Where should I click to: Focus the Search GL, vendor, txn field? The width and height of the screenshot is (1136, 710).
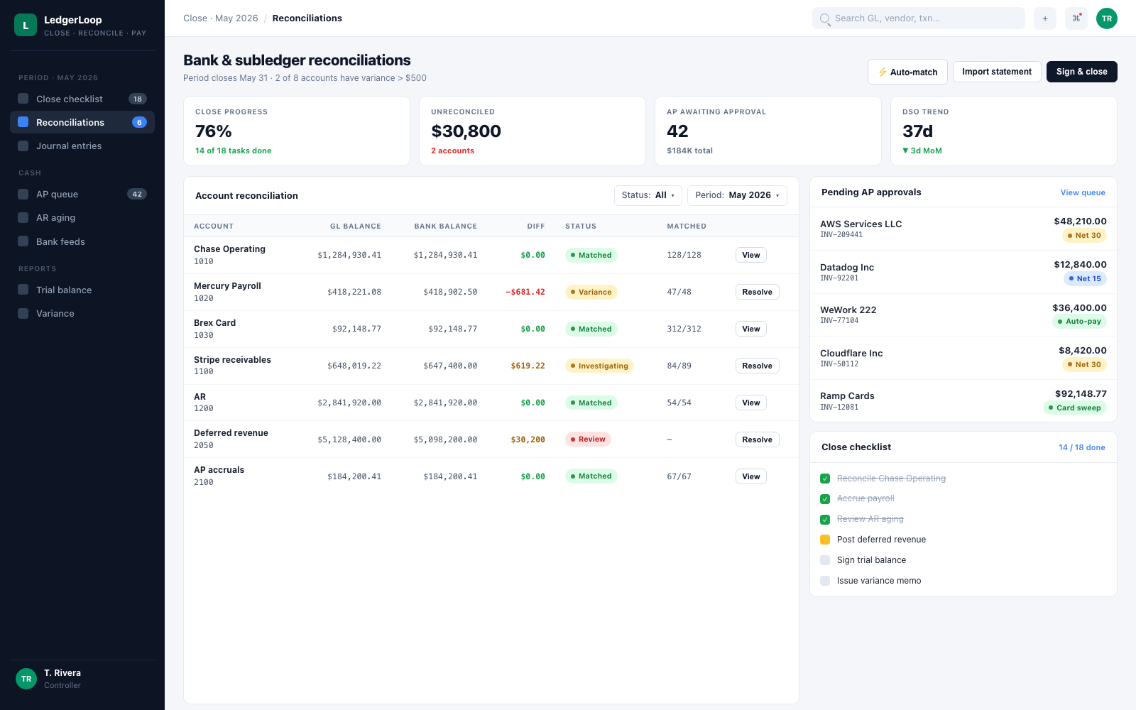coord(919,18)
